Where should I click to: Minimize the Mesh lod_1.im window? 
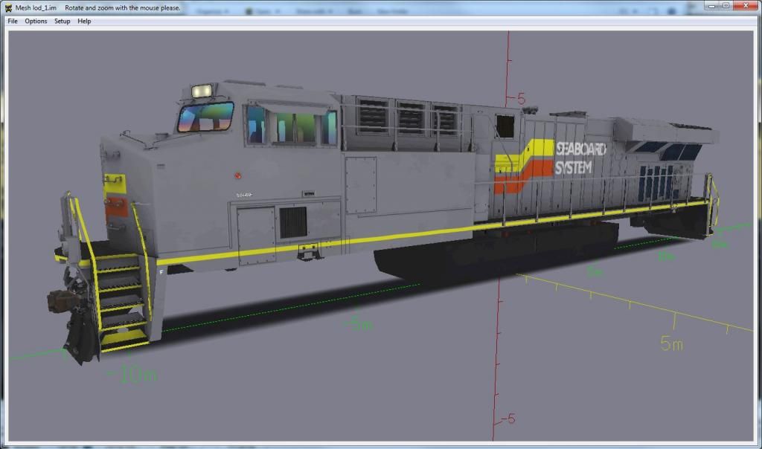(x=711, y=6)
